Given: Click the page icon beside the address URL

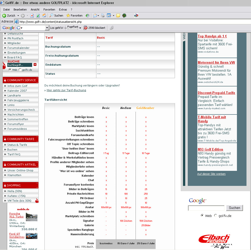Looking at the screenshot, I should [17, 22].
